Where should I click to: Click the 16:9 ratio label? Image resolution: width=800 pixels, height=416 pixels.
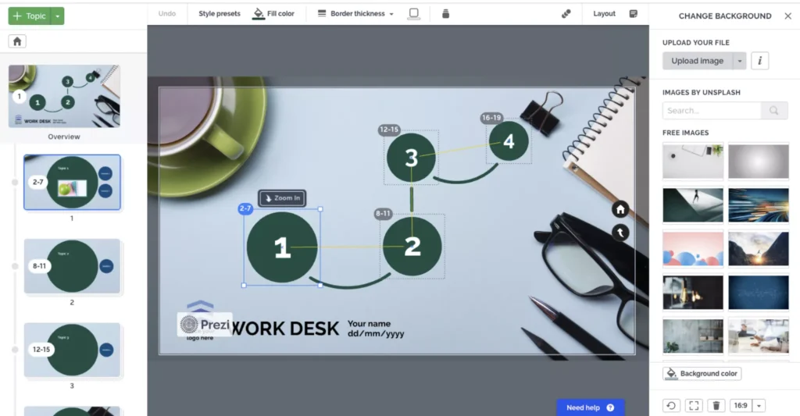[x=741, y=405]
